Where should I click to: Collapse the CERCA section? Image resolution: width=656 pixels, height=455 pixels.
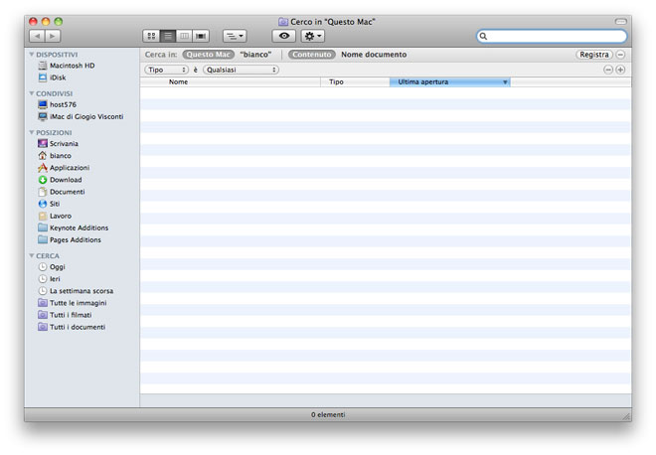(x=32, y=255)
